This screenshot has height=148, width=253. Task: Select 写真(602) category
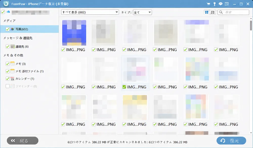(29, 29)
